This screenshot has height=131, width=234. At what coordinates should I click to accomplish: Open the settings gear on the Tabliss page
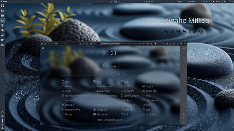click(x=43, y=48)
